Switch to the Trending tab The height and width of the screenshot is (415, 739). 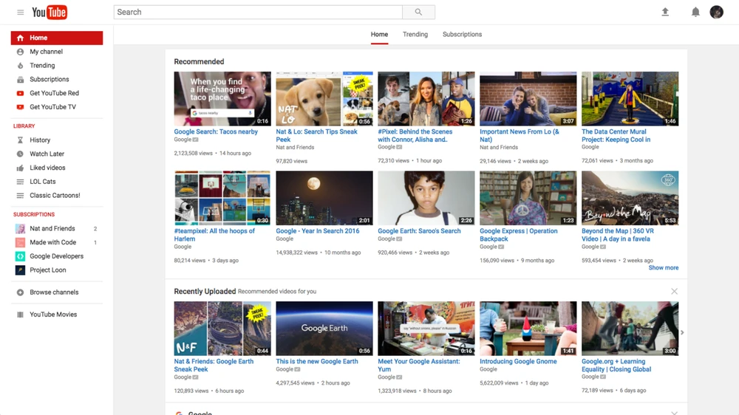(x=415, y=35)
